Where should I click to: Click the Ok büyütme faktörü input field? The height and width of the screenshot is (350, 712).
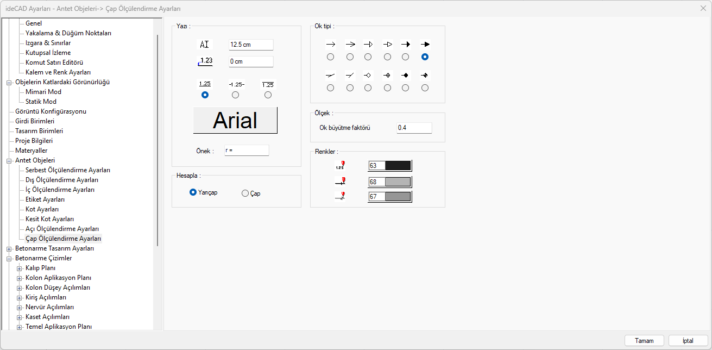point(414,128)
